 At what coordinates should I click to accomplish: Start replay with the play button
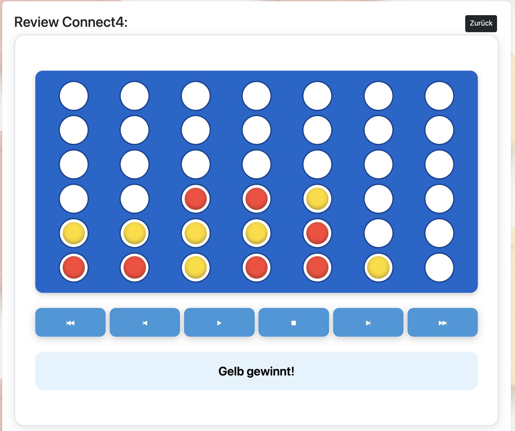[219, 322]
